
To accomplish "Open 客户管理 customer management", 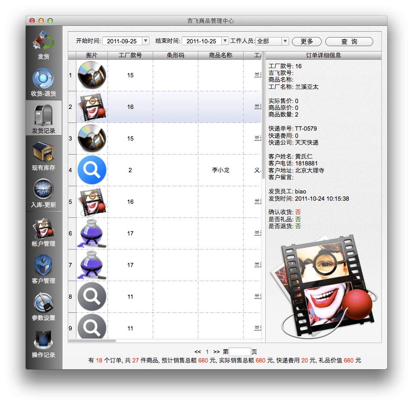I will click(x=43, y=267).
